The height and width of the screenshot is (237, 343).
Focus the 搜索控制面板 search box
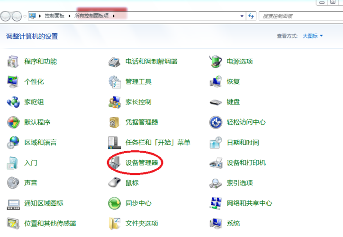[301, 16]
